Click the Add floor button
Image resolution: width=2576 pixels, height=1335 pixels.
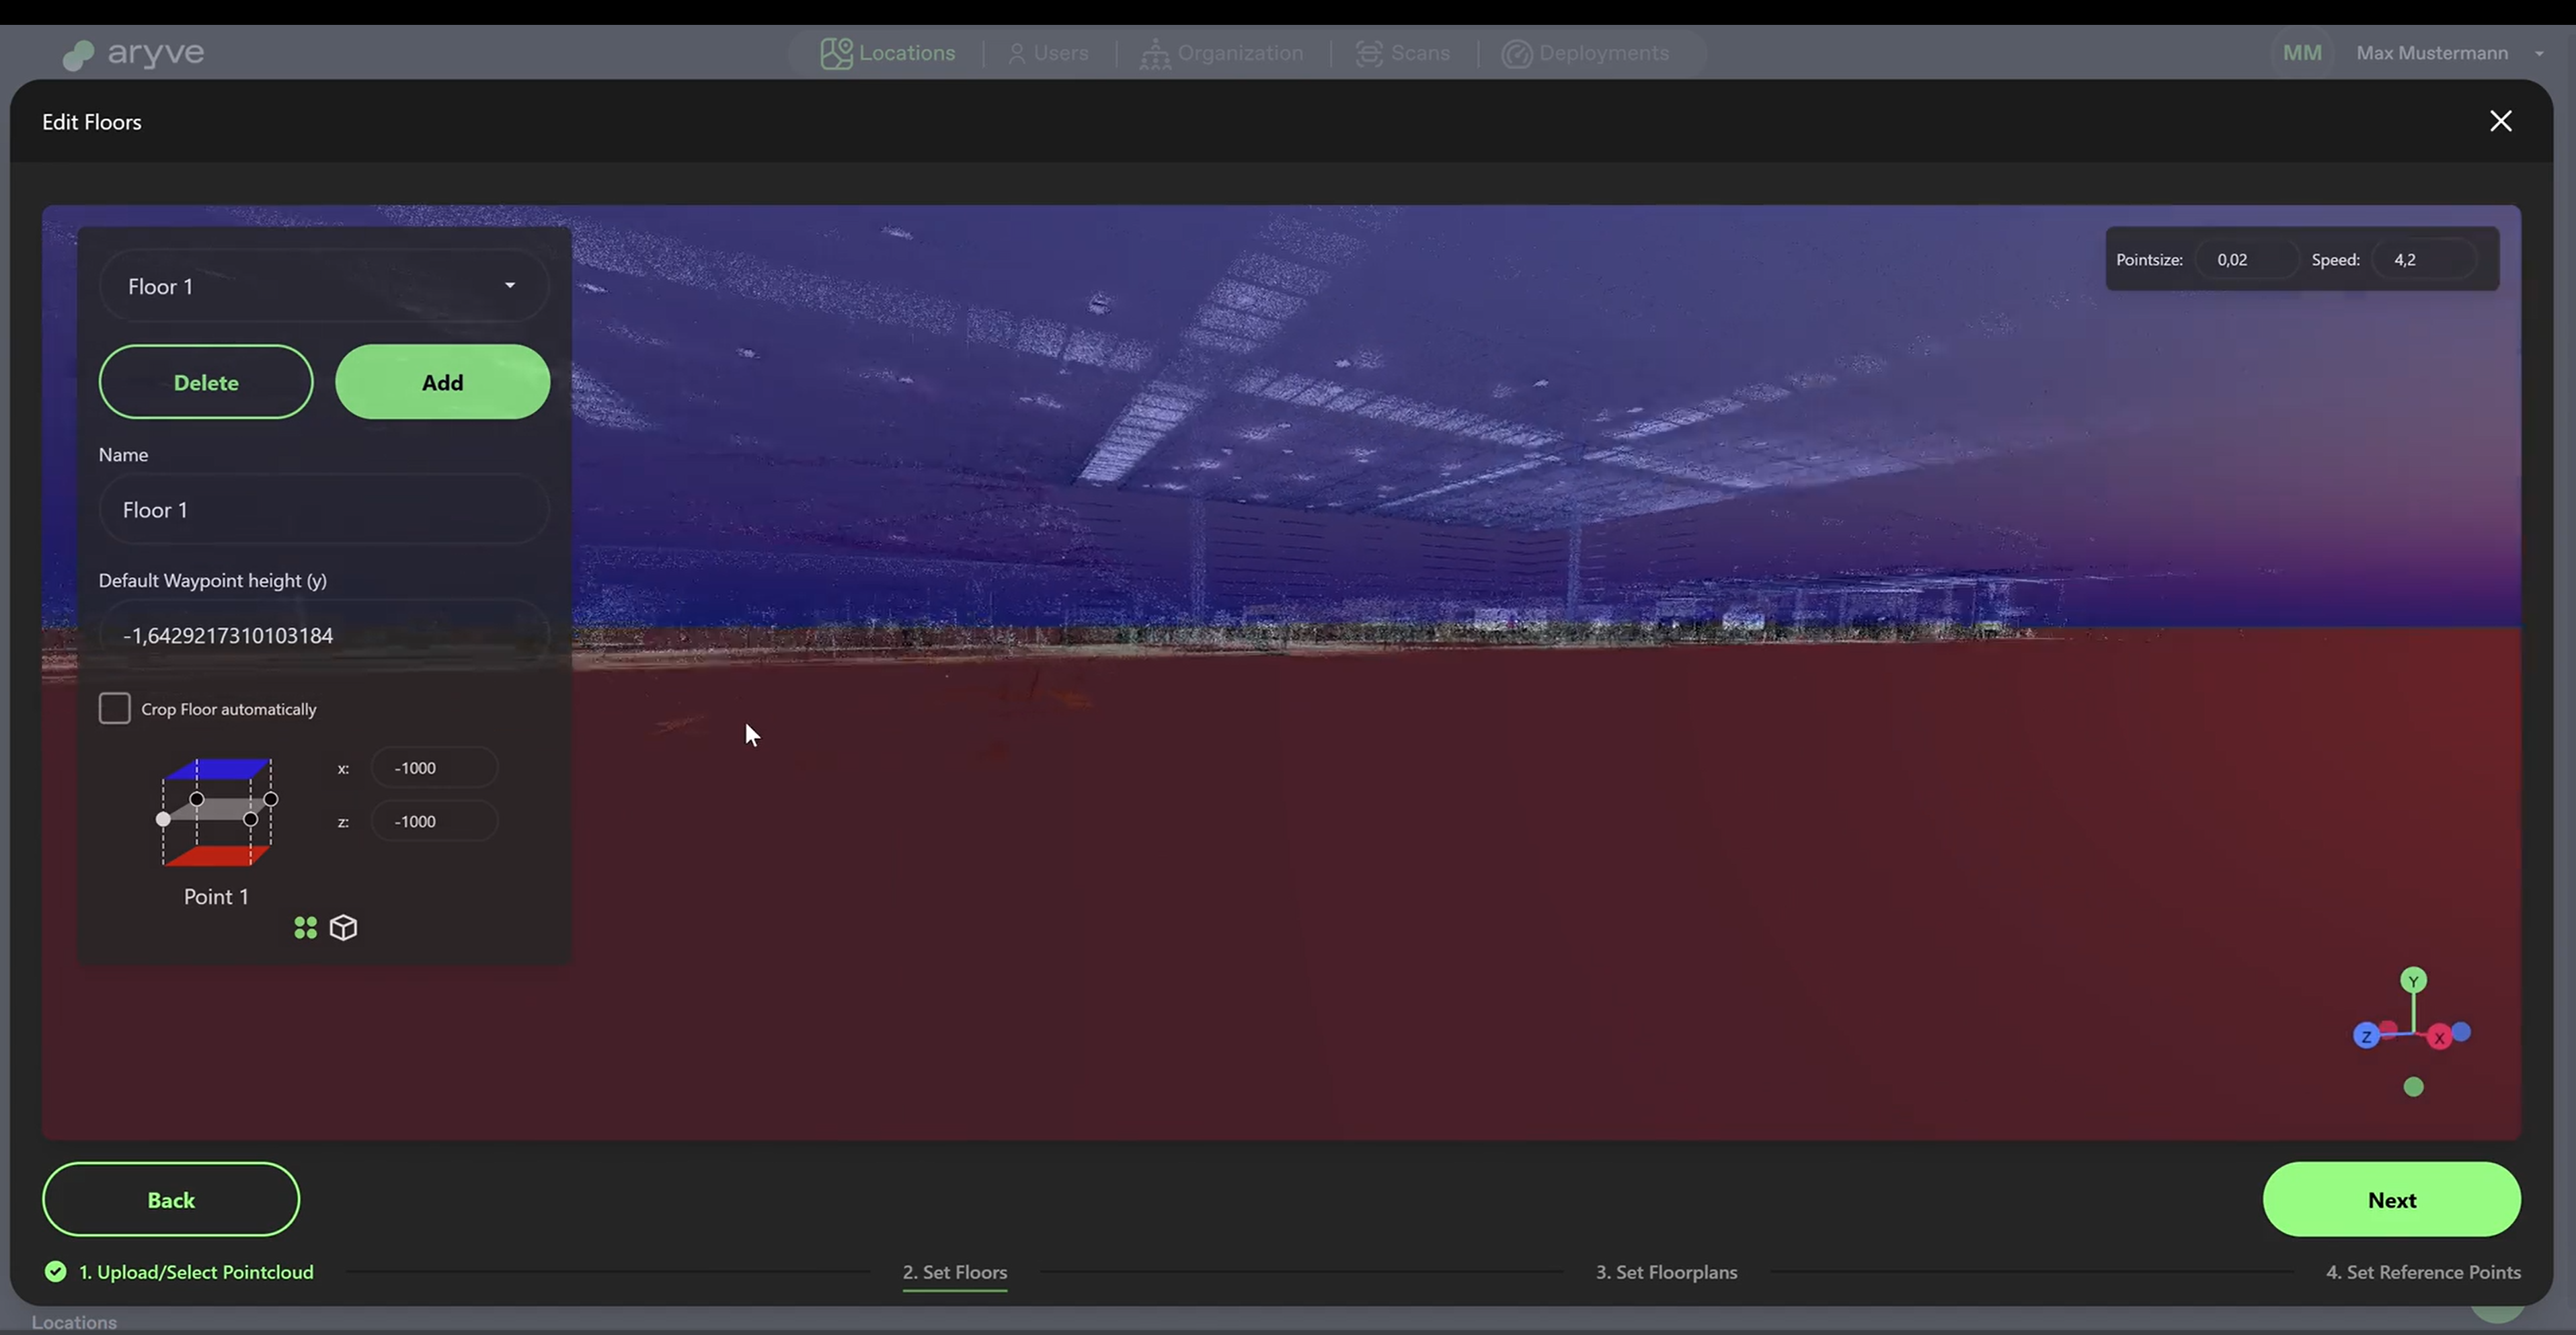[442, 382]
